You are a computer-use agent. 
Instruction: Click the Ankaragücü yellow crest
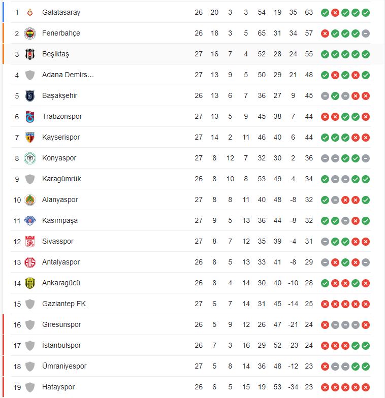click(30, 283)
